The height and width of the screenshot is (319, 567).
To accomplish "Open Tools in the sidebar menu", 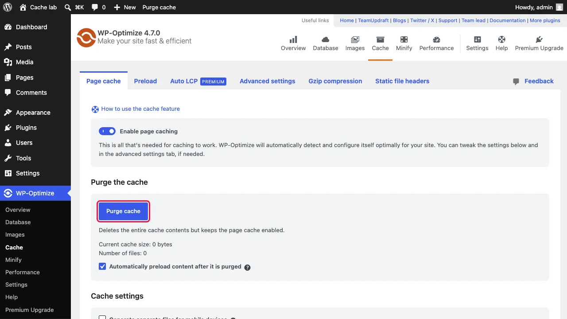I will (35, 158).
